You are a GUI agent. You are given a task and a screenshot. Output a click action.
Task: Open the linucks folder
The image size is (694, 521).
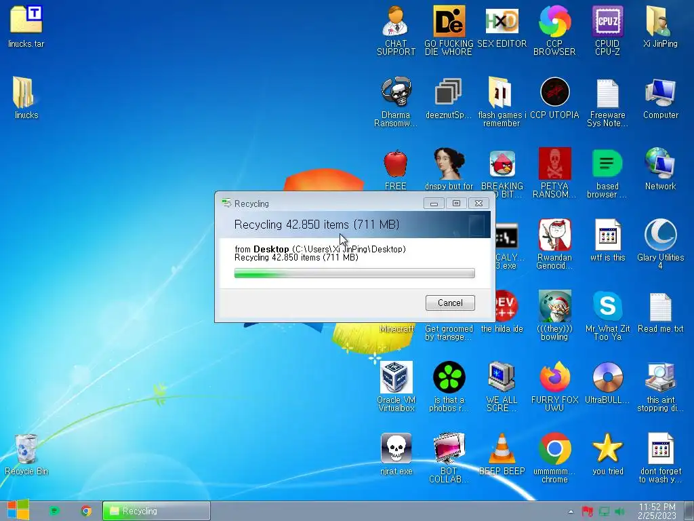(x=26, y=98)
